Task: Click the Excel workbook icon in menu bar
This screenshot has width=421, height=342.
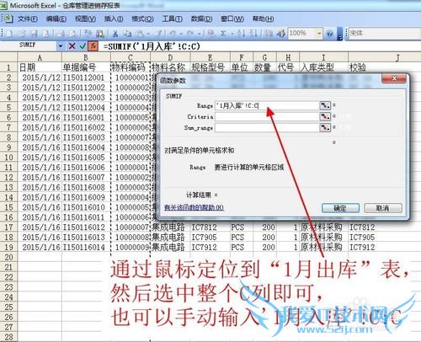Action: (x=8, y=19)
